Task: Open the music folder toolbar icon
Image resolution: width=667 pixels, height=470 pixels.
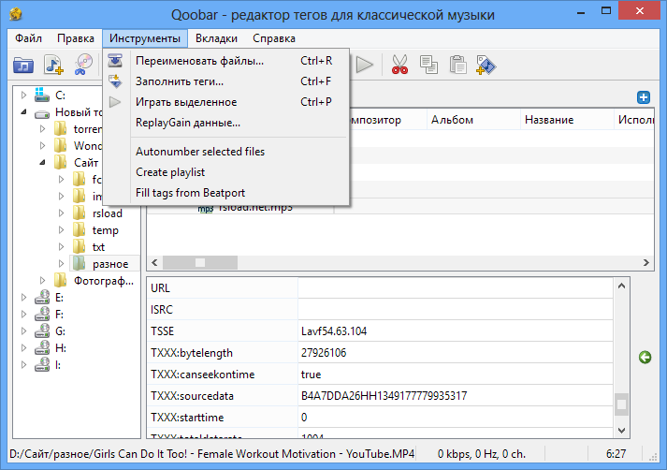Action: [x=23, y=66]
